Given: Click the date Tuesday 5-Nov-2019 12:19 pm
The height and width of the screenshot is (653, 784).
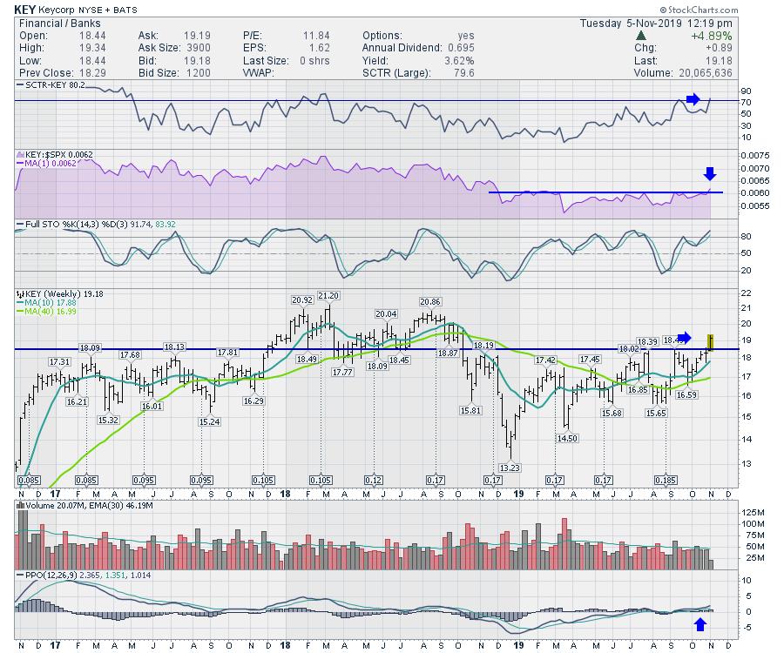Looking at the screenshot, I should pyautogui.click(x=656, y=24).
